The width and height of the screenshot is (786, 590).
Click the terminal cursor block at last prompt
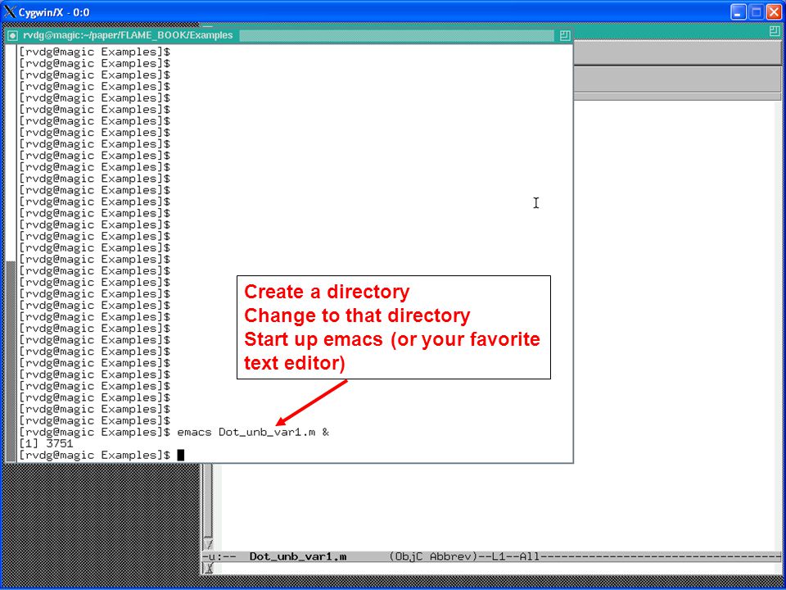(x=180, y=455)
